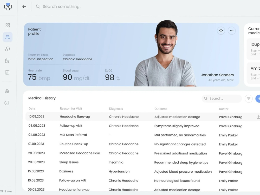The height and width of the screenshot is (195, 260).
Task: Open the dashboard grid icon
Action: pyautogui.click(x=8, y=25)
